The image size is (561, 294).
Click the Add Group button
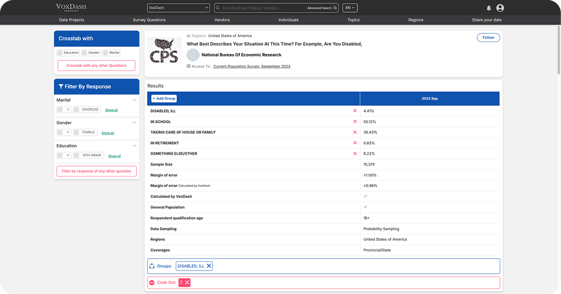164,98
